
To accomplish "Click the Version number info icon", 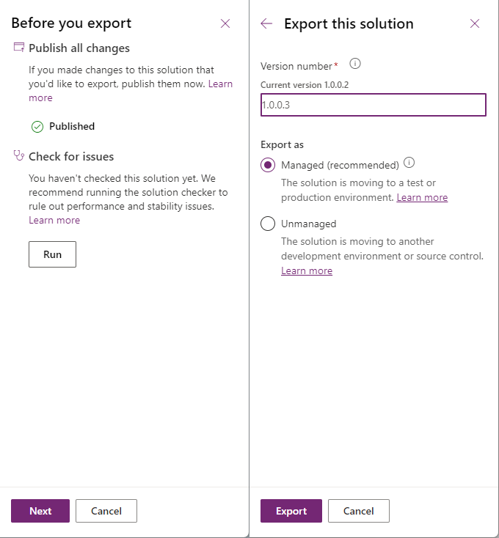I will (355, 64).
